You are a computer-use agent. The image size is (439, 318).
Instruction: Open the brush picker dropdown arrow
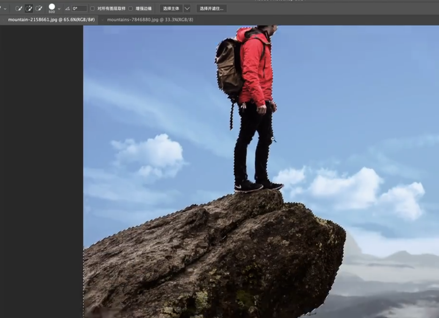pyautogui.click(x=59, y=9)
